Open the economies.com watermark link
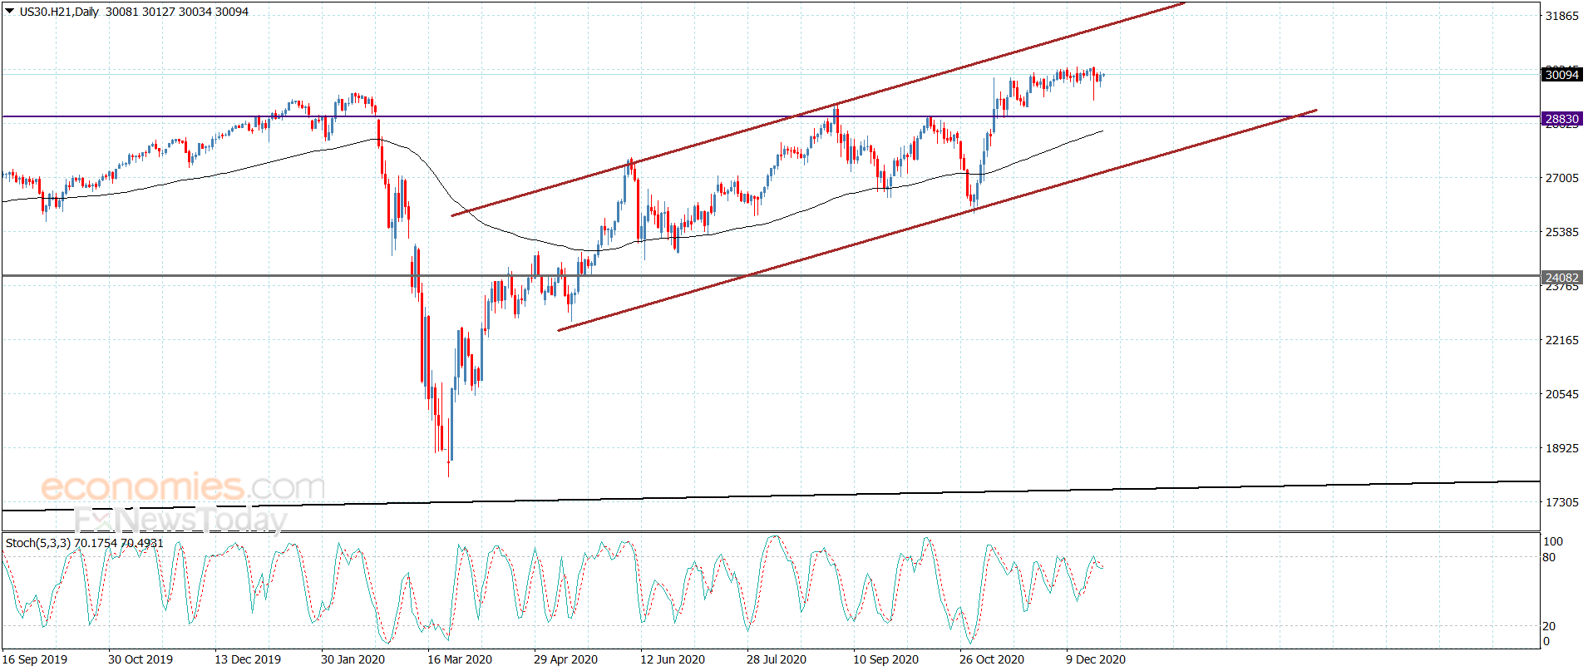This screenshot has height=671, width=1593. (x=183, y=487)
